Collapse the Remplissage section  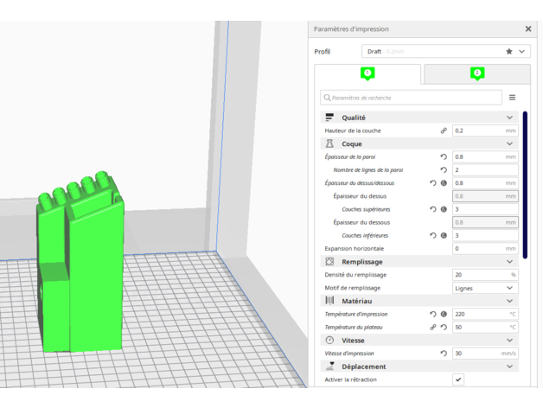(509, 261)
